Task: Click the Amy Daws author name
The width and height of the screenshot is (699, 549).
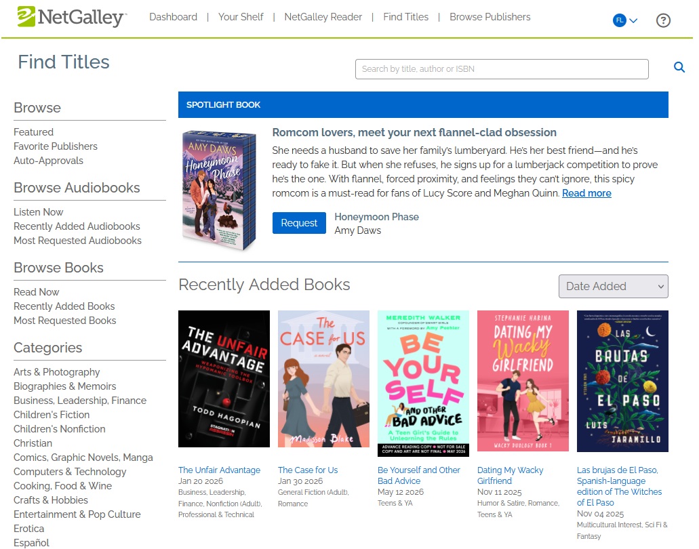Action: [357, 230]
